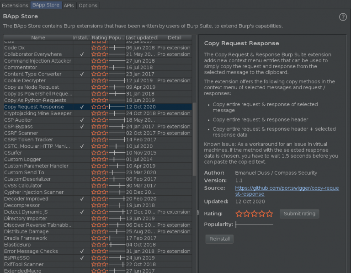Image resolution: width=351 pixels, height=273 pixels.
Task: Click the first star in the Rating row
Action: click(239, 214)
